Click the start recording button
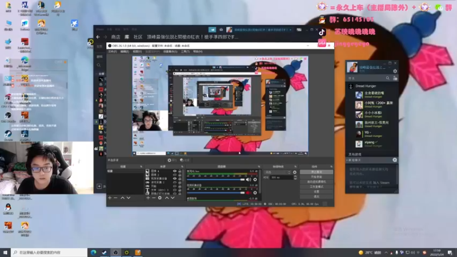Viewport: 457px width, 257px height. tap(316, 177)
